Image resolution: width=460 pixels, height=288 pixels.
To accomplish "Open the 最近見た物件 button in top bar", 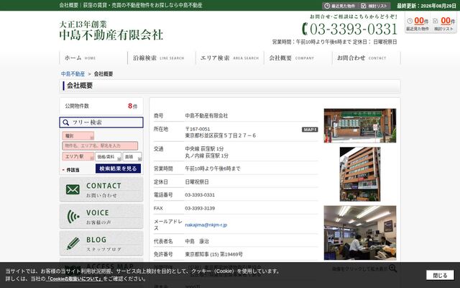I will point(339,6).
